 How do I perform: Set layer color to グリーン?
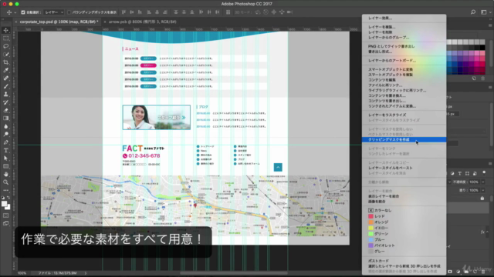click(x=404, y=234)
